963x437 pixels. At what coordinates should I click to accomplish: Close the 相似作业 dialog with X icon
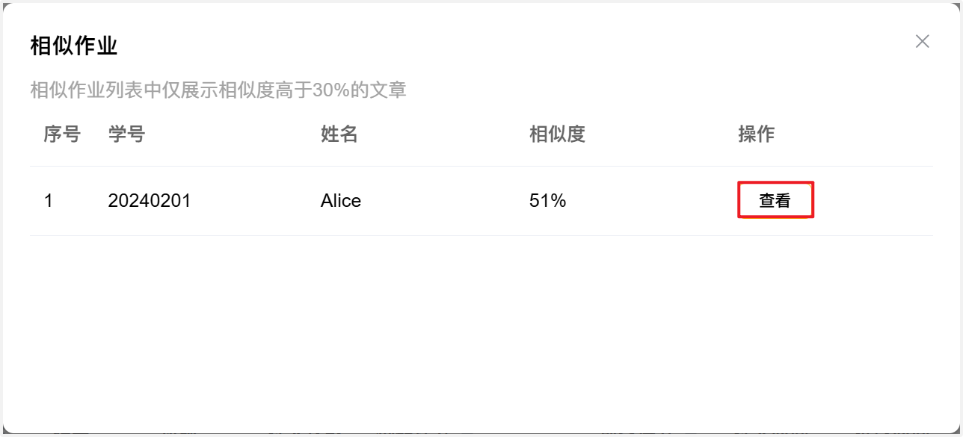click(x=922, y=41)
